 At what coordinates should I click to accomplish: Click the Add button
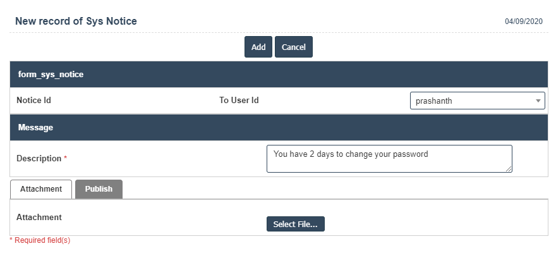click(x=258, y=47)
